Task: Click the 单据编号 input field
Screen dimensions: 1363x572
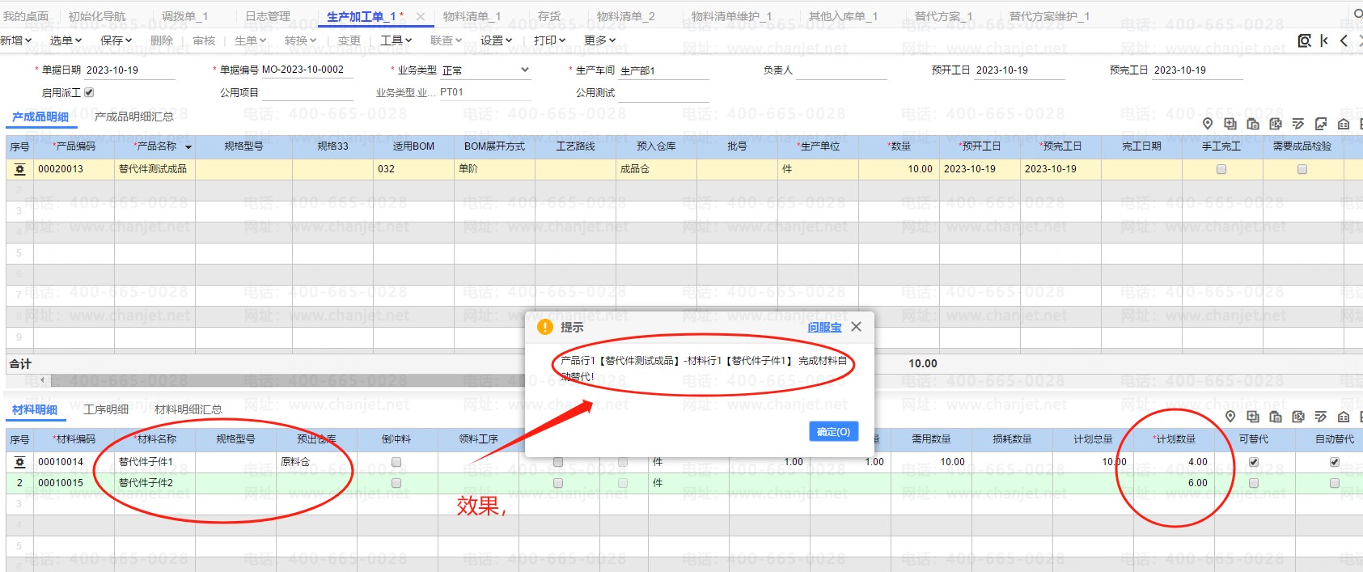Action: pyautogui.click(x=307, y=70)
